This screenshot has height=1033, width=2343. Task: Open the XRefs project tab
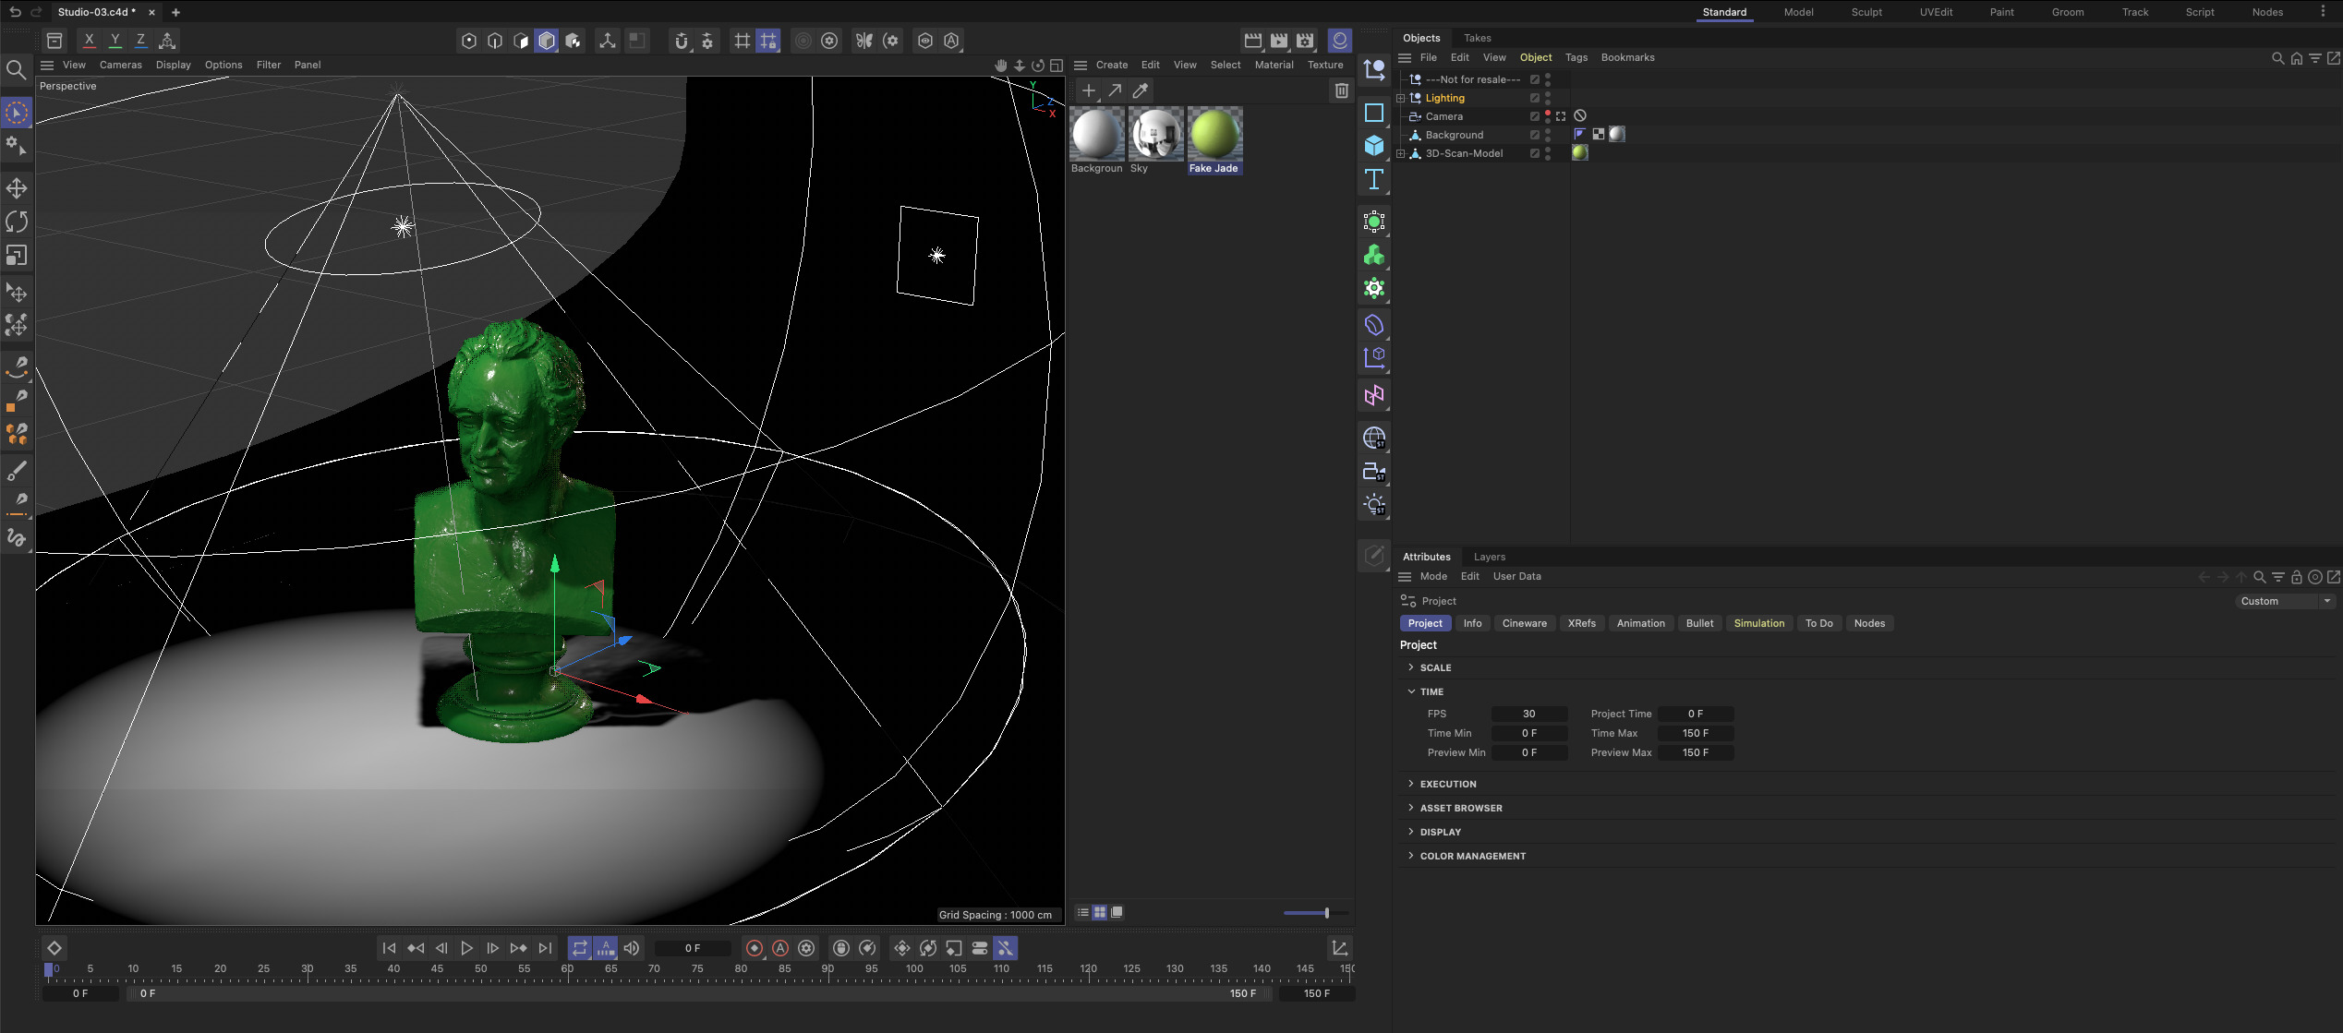[x=1581, y=623]
